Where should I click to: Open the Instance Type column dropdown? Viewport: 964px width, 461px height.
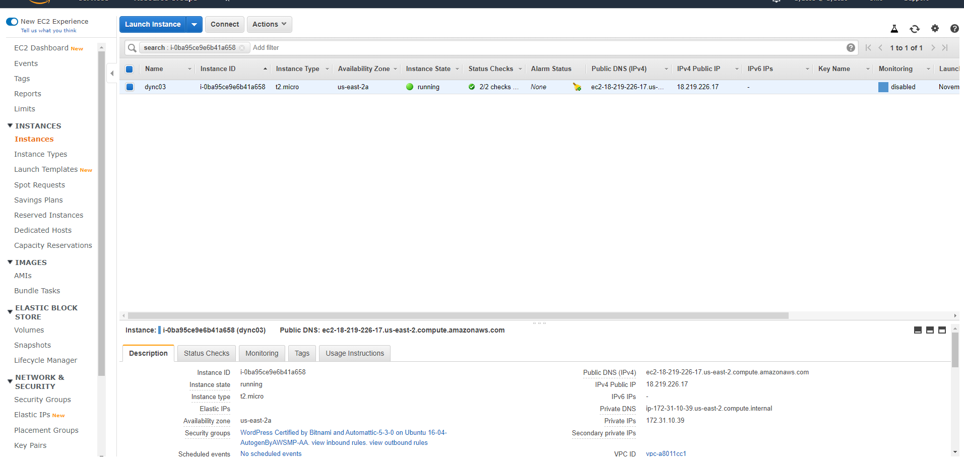[327, 69]
